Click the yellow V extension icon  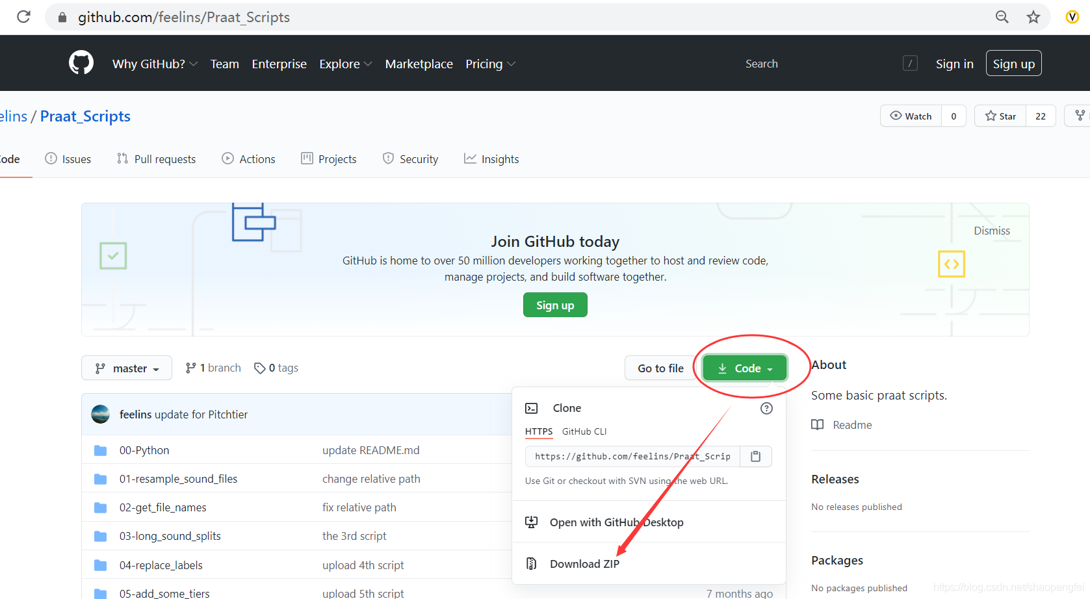tap(1072, 17)
